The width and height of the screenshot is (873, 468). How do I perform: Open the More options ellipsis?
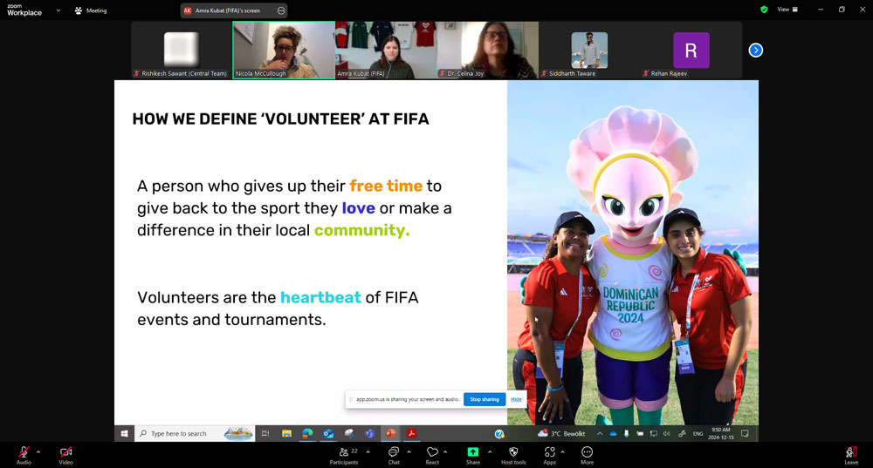tap(587, 452)
